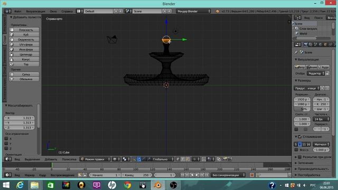Open the Режим правки mode dropdown

coord(95,159)
